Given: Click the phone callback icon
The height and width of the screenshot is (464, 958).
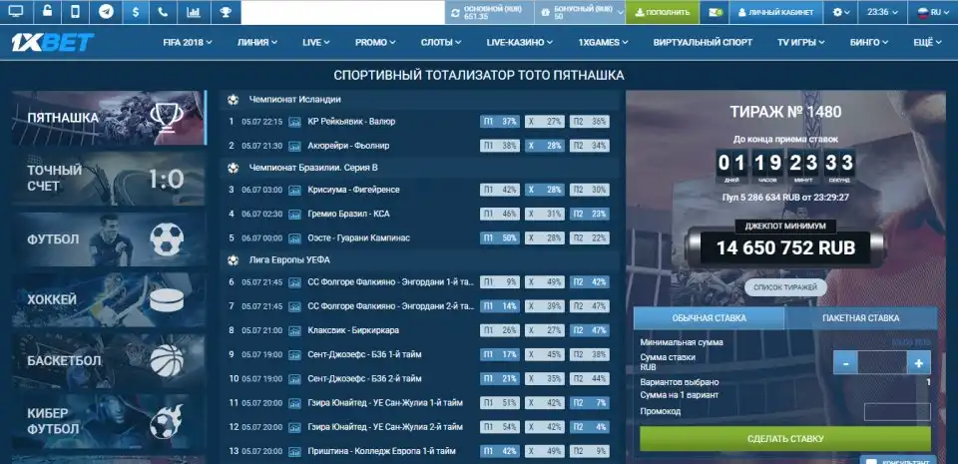Looking at the screenshot, I should (164, 12).
